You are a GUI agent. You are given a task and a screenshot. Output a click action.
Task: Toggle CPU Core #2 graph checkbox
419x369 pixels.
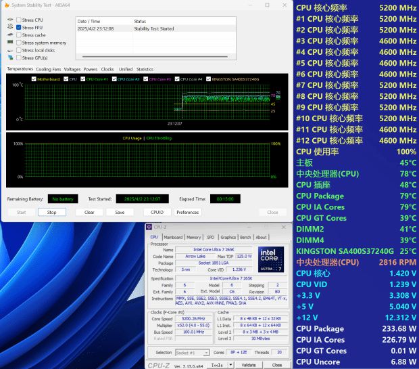(x=114, y=79)
